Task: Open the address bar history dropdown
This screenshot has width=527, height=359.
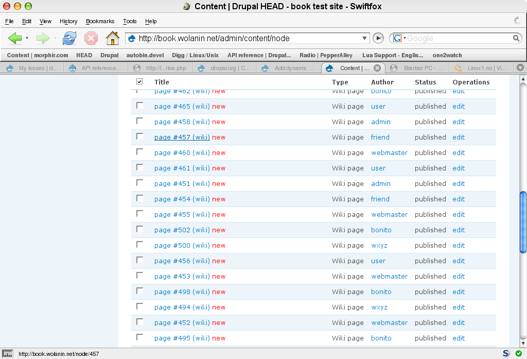Action: (364, 38)
